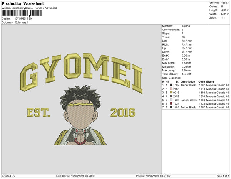231x179 pixels.
Task: Click the Max Stitch value '8.5 mm'
Action: point(186,63)
